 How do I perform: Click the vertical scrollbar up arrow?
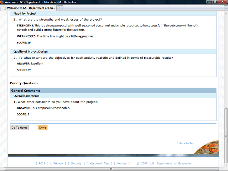pos(226,13)
